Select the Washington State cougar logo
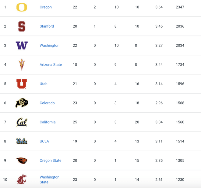Image resolution: width=201 pixels, height=188 pixels. [x=22, y=179]
